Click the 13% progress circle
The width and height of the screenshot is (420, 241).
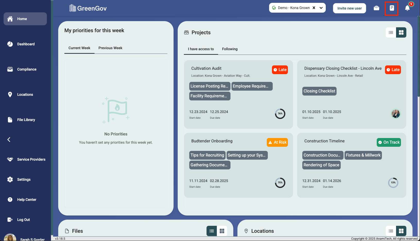(x=393, y=183)
